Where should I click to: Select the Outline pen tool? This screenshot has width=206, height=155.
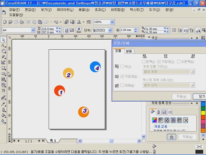(3, 110)
